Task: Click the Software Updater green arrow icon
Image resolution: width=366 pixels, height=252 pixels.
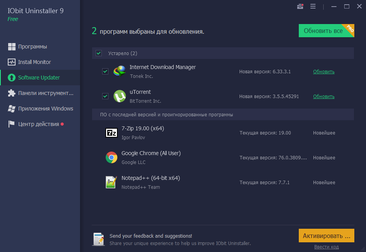Action: pyautogui.click(x=12, y=78)
